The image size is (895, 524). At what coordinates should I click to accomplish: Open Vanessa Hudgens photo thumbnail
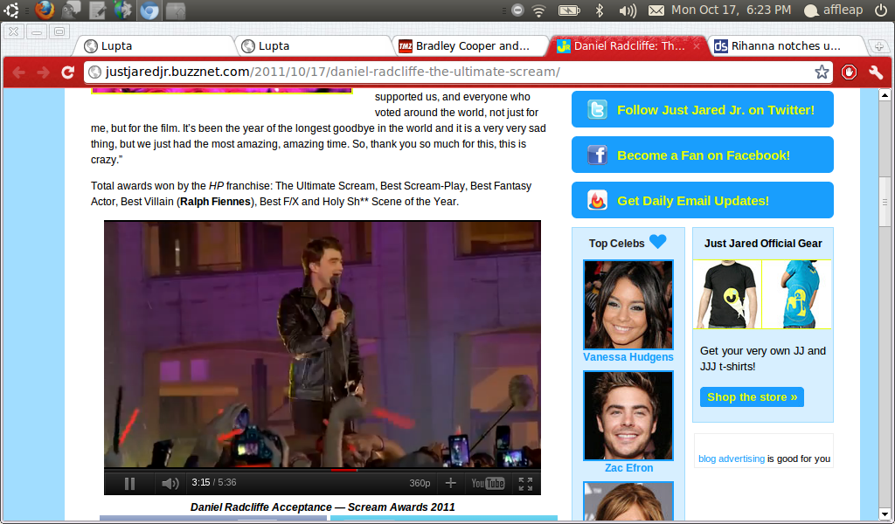pos(628,305)
